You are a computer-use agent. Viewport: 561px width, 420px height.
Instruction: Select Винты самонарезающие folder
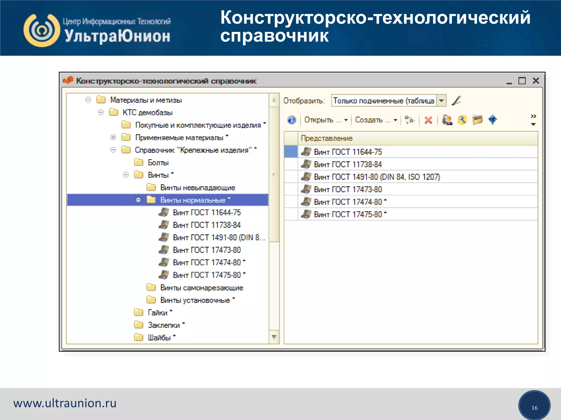202,288
